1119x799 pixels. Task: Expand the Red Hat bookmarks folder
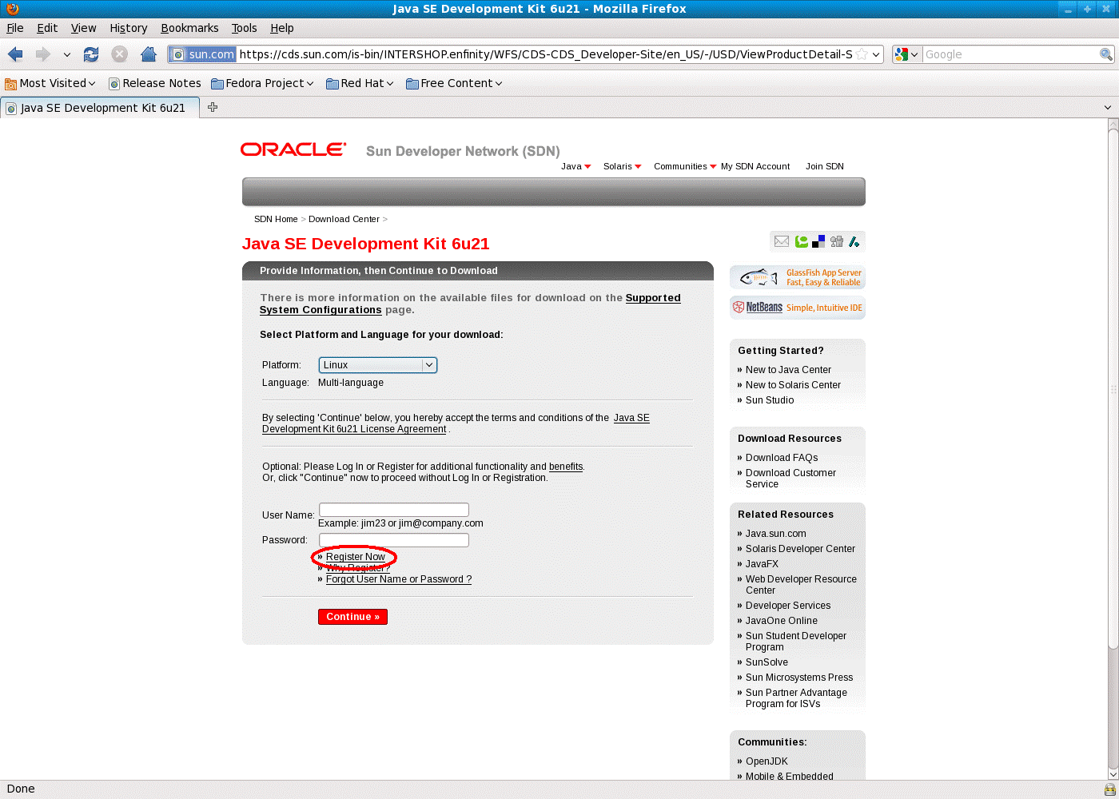coord(360,83)
